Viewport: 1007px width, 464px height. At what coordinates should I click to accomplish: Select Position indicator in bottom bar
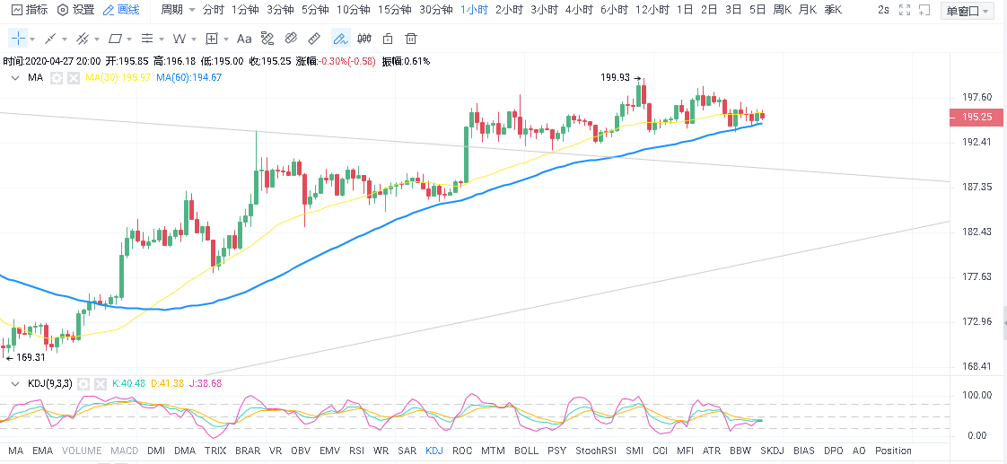893,451
